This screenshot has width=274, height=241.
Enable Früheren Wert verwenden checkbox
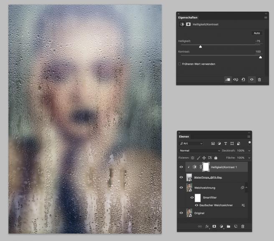point(180,64)
